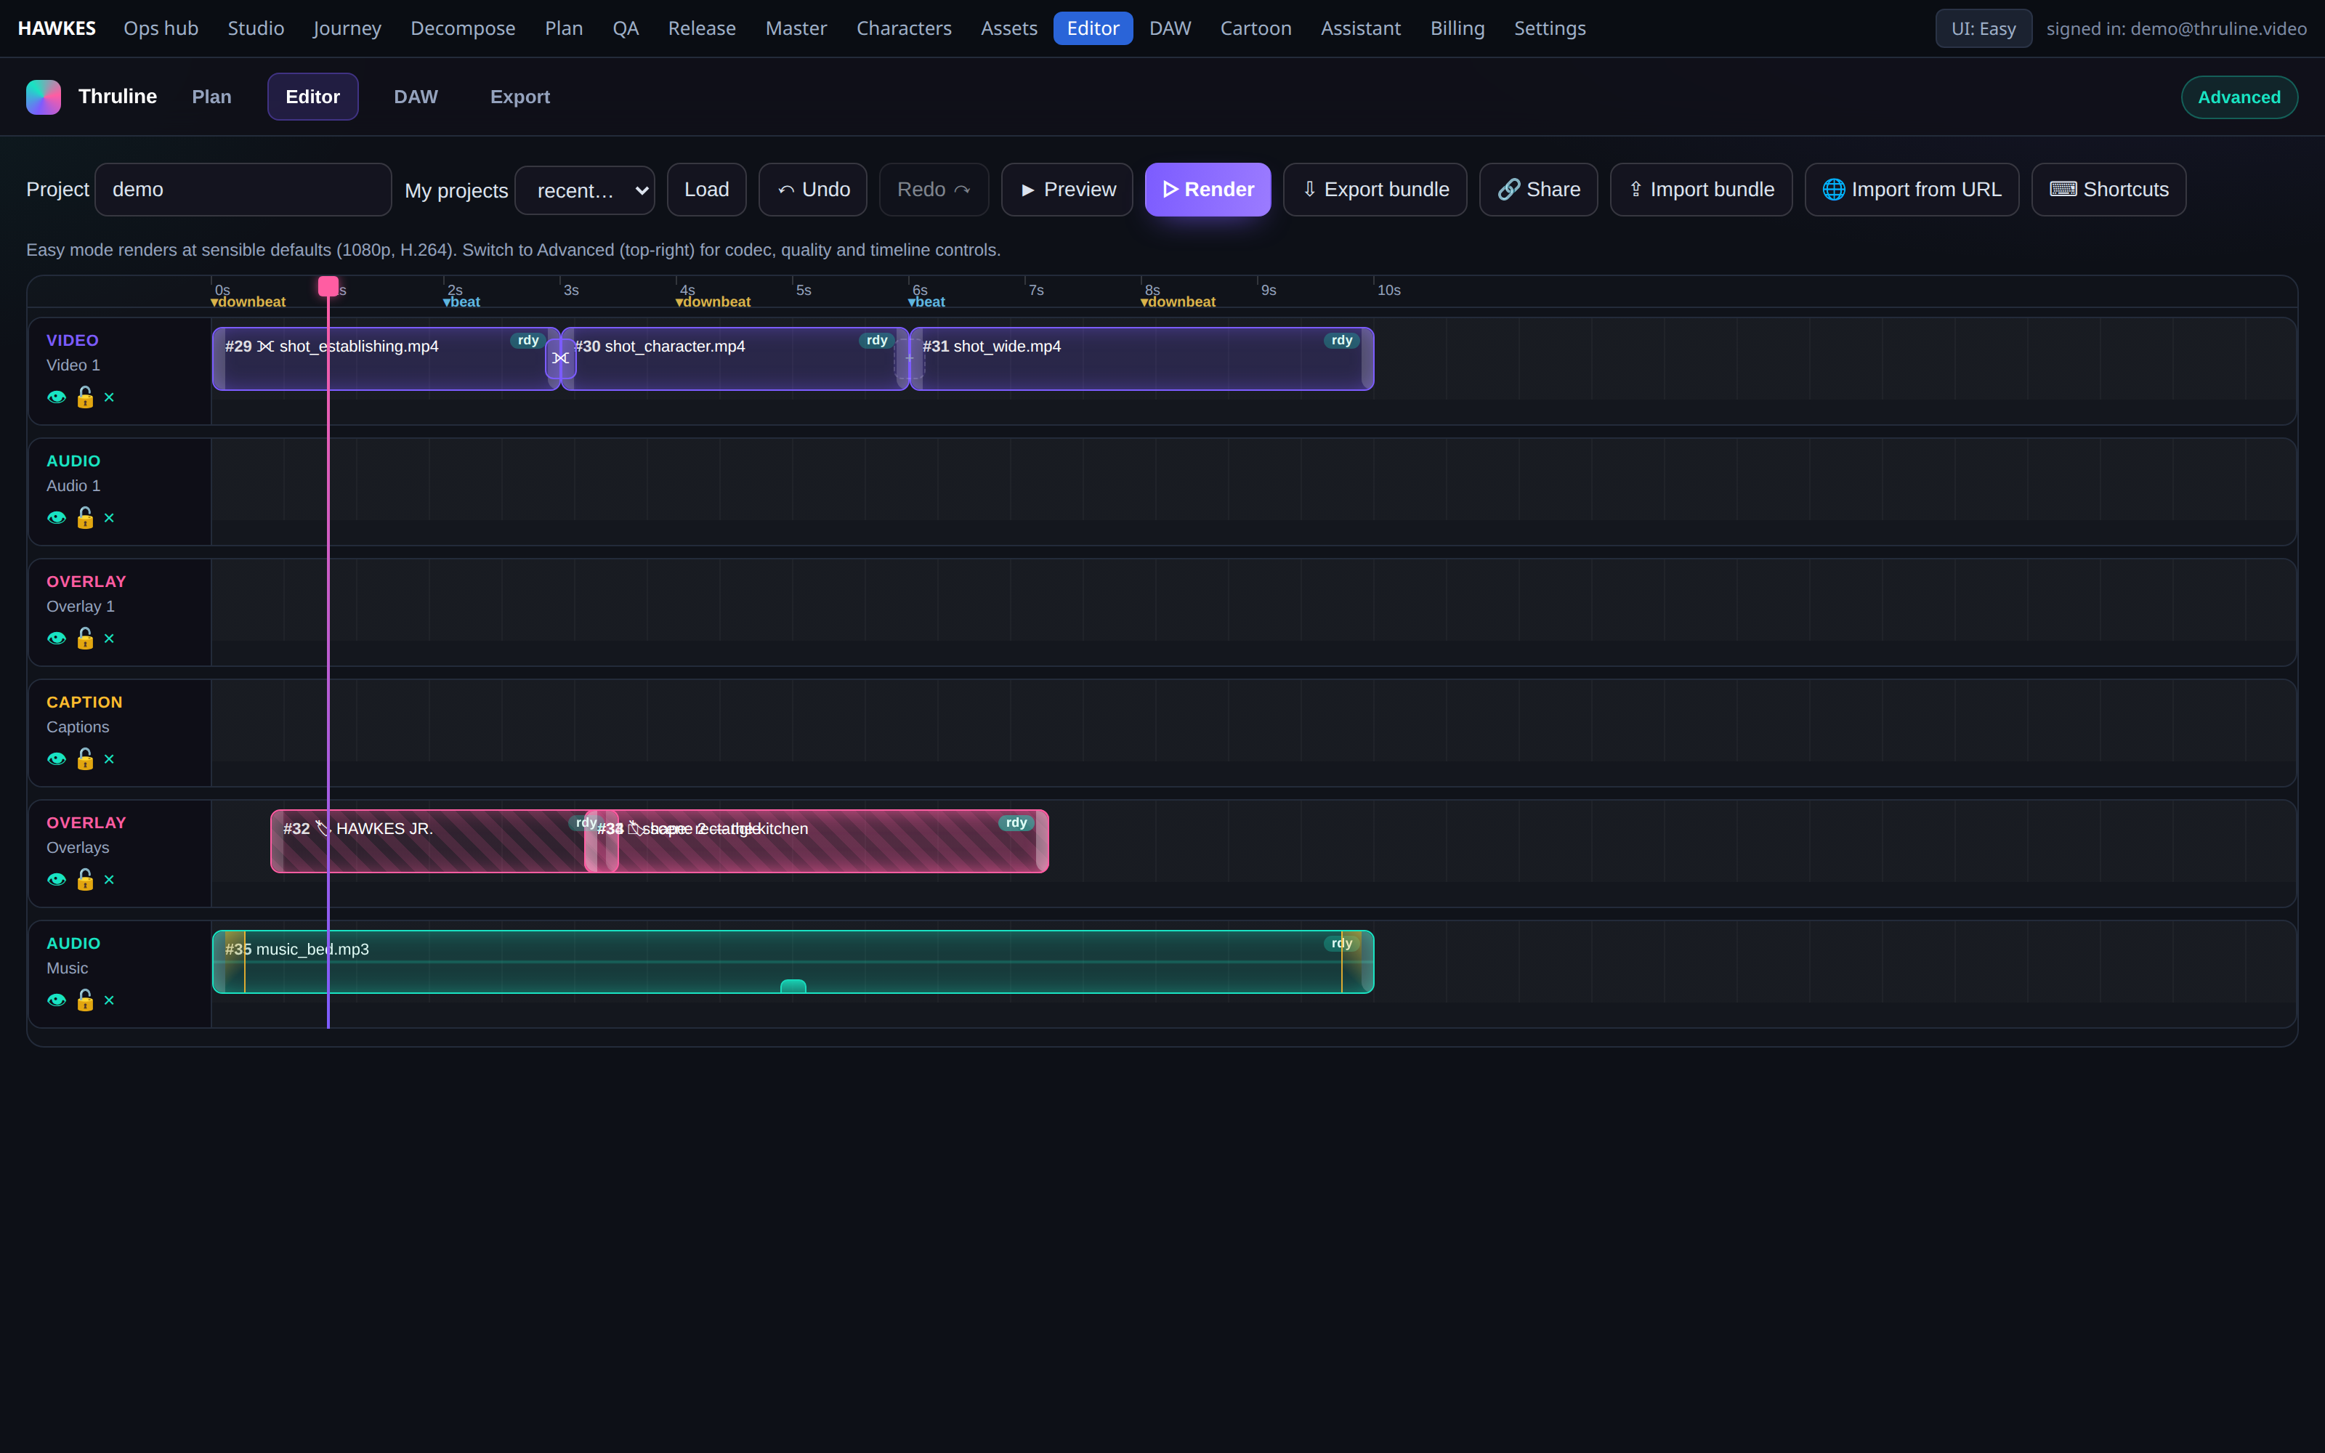Image resolution: width=2325 pixels, height=1453 pixels.
Task: Remove the Captions track with its x icon
Action: point(108,759)
